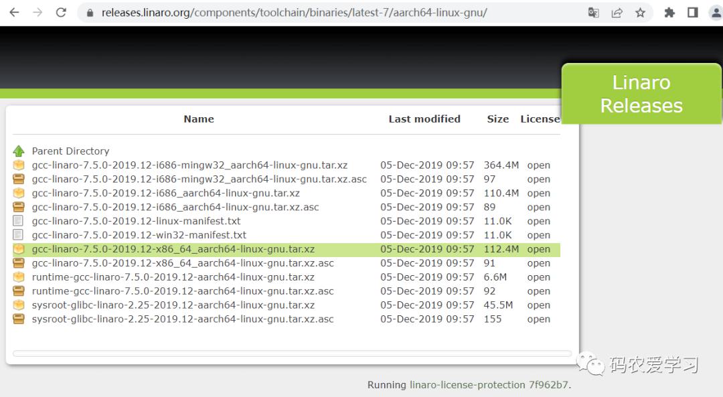This screenshot has width=723, height=397.
Task: Open the 7f962b7 commit link
Action: tap(548, 384)
